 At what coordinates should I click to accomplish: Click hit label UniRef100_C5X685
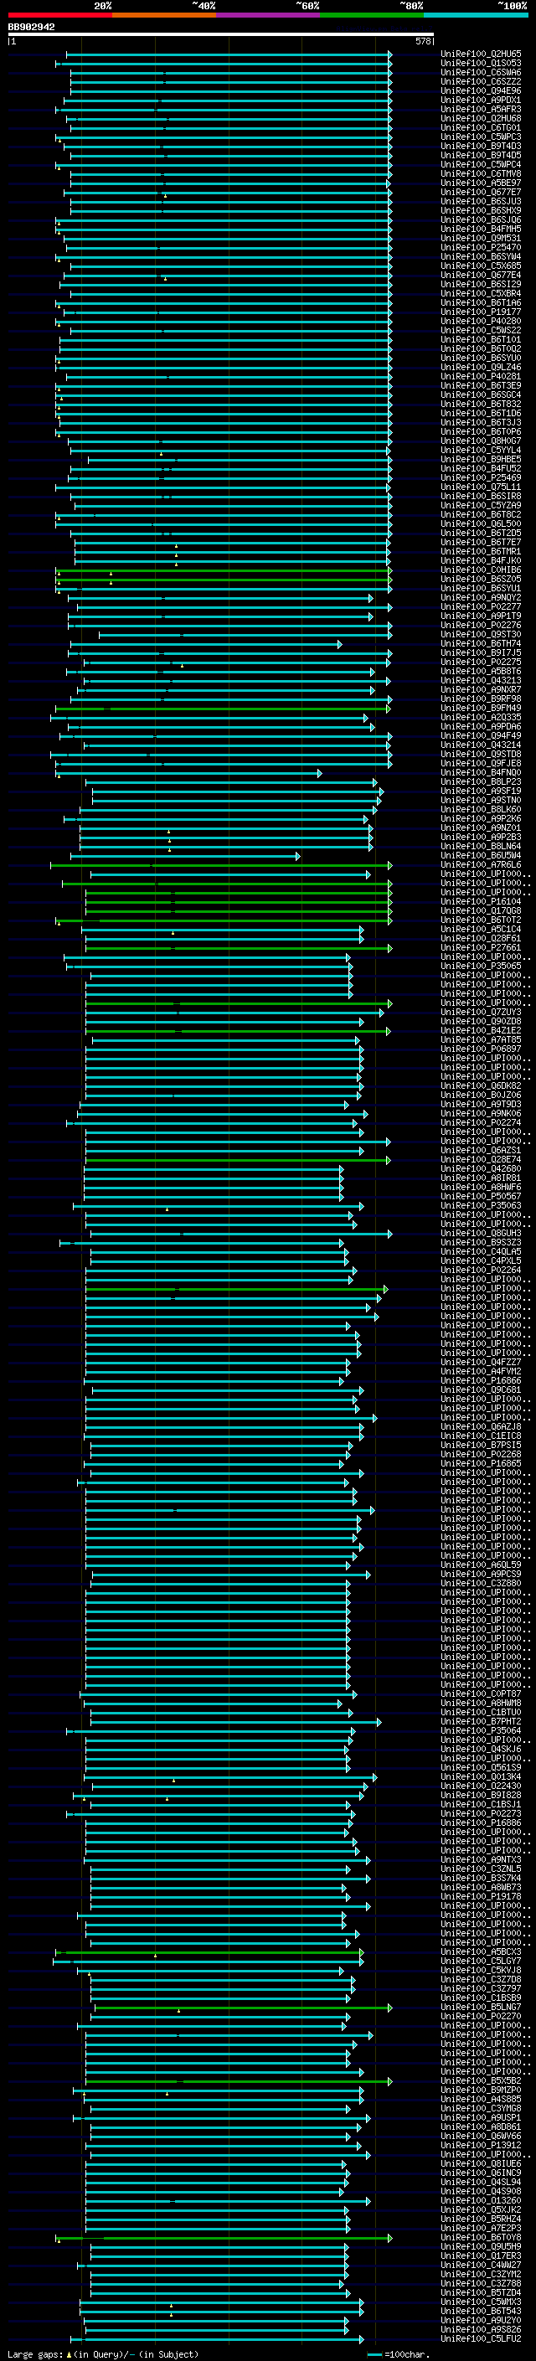click(x=481, y=266)
